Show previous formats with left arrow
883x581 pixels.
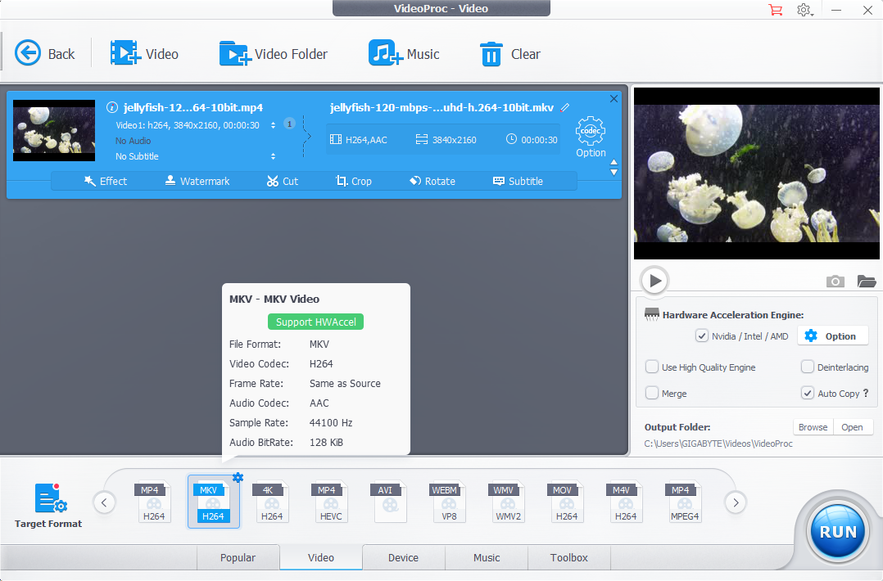click(x=104, y=502)
